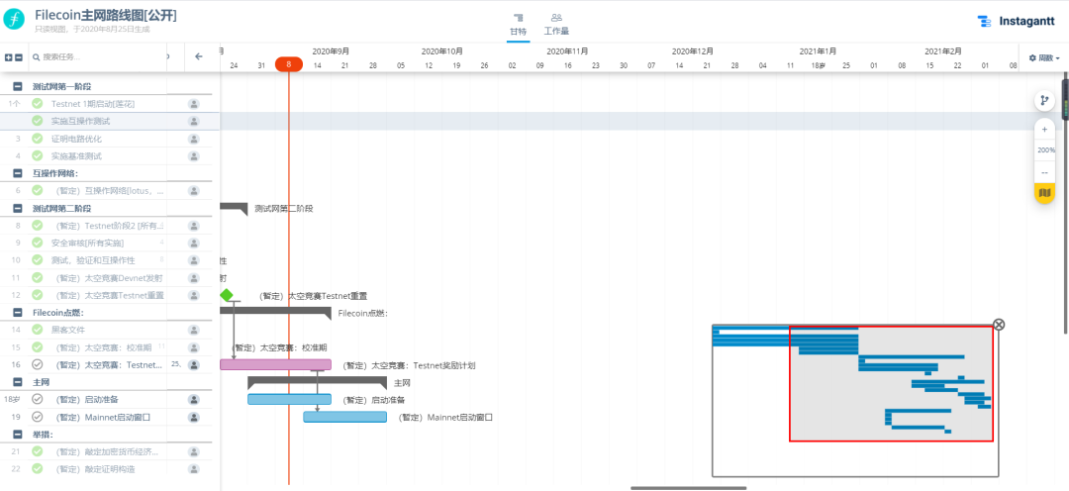Screen dimensions: 1069x491
Task: Click assignee icon for 互操作网络 row 6
Action: pos(194,191)
